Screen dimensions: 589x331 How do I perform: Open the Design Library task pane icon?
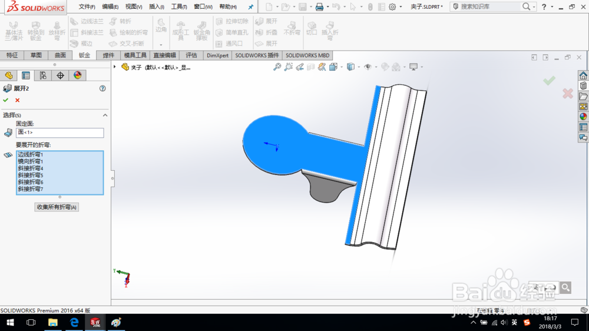coord(583,85)
